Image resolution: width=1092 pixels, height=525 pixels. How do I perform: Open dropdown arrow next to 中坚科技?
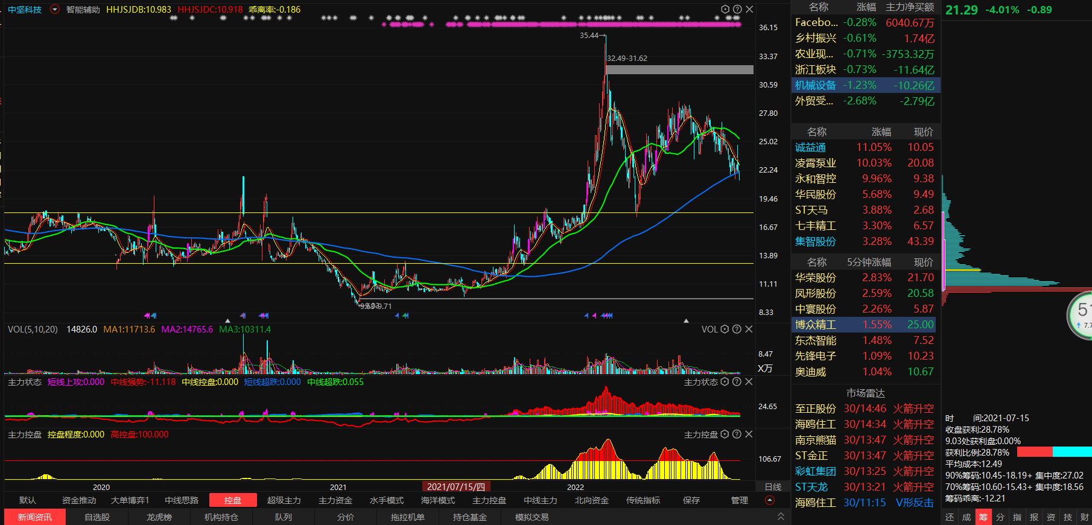point(55,10)
